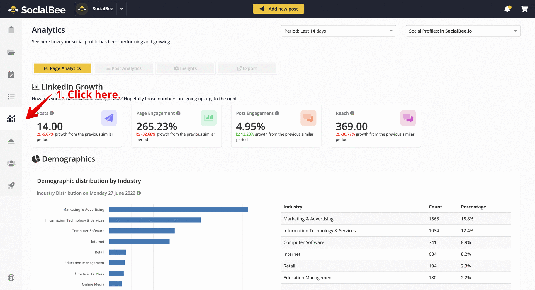535x290 pixels.
Task: Click the Financial Services chart bar
Action: click(116, 274)
